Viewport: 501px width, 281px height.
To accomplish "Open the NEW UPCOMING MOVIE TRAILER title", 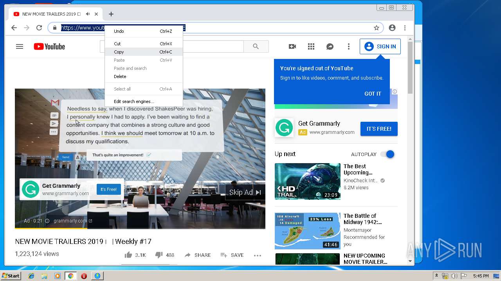I will click(365, 259).
